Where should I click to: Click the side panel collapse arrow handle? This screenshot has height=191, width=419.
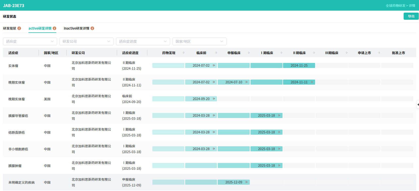coord(418,105)
